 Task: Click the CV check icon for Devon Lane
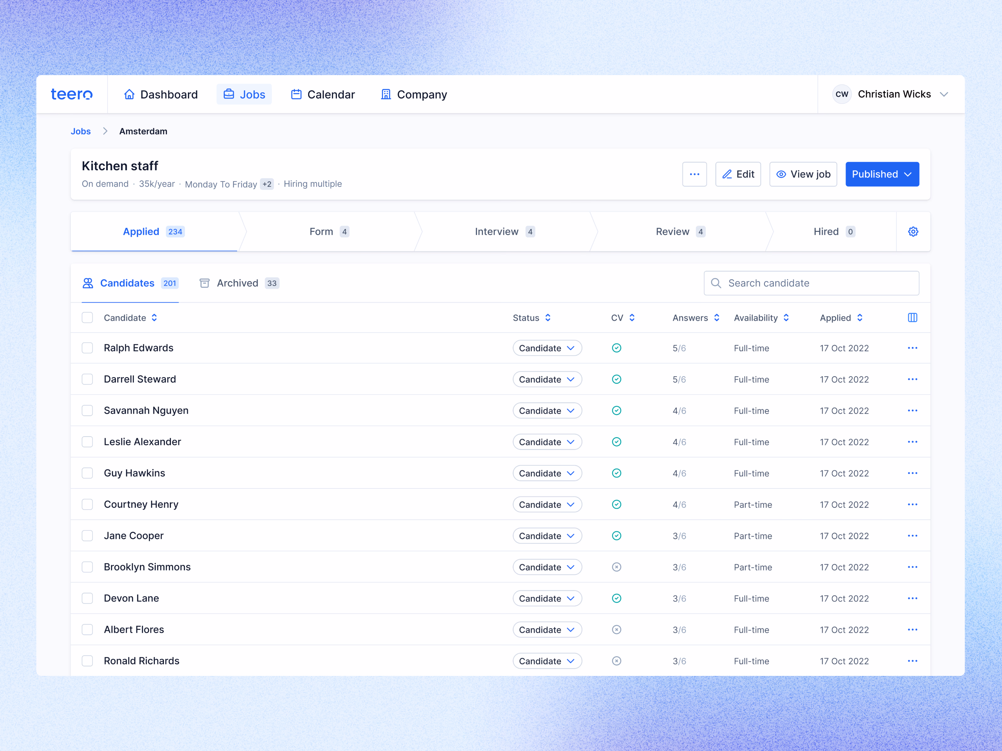(616, 598)
